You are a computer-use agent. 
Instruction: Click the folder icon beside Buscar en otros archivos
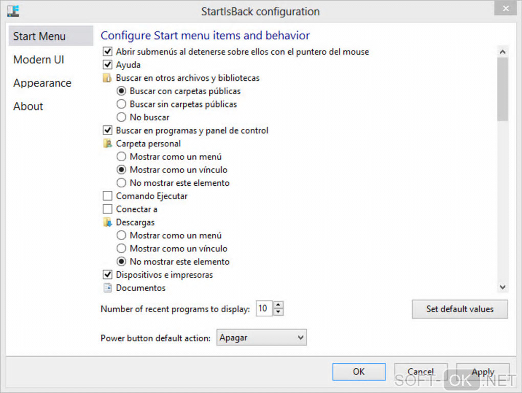pyautogui.click(x=107, y=78)
